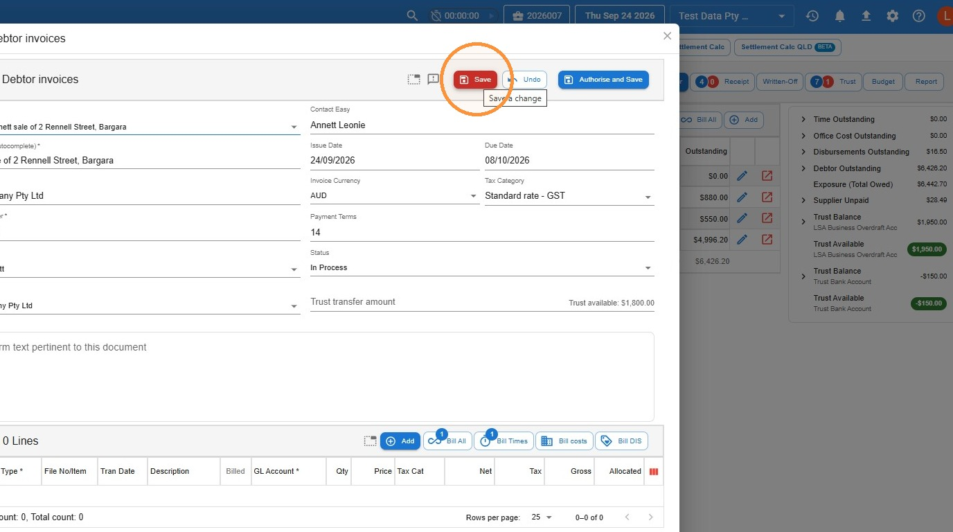Switch to the Written-Off tab
The height and width of the screenshot is (532, 953).
pos(780,82)
